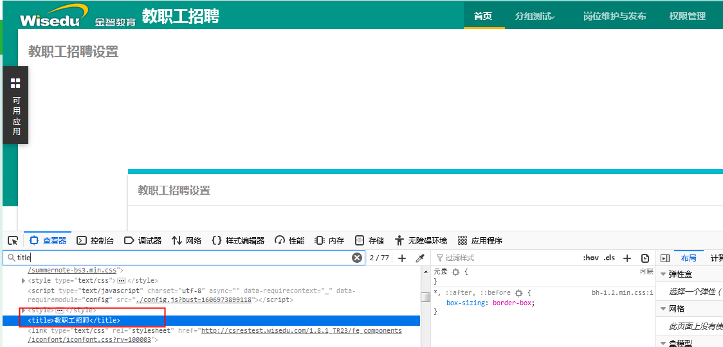Image resolution: width=723 pixels, height=347 pixels.
Task: Collapse the 盒模型 box model section
Action: [663, 343]
